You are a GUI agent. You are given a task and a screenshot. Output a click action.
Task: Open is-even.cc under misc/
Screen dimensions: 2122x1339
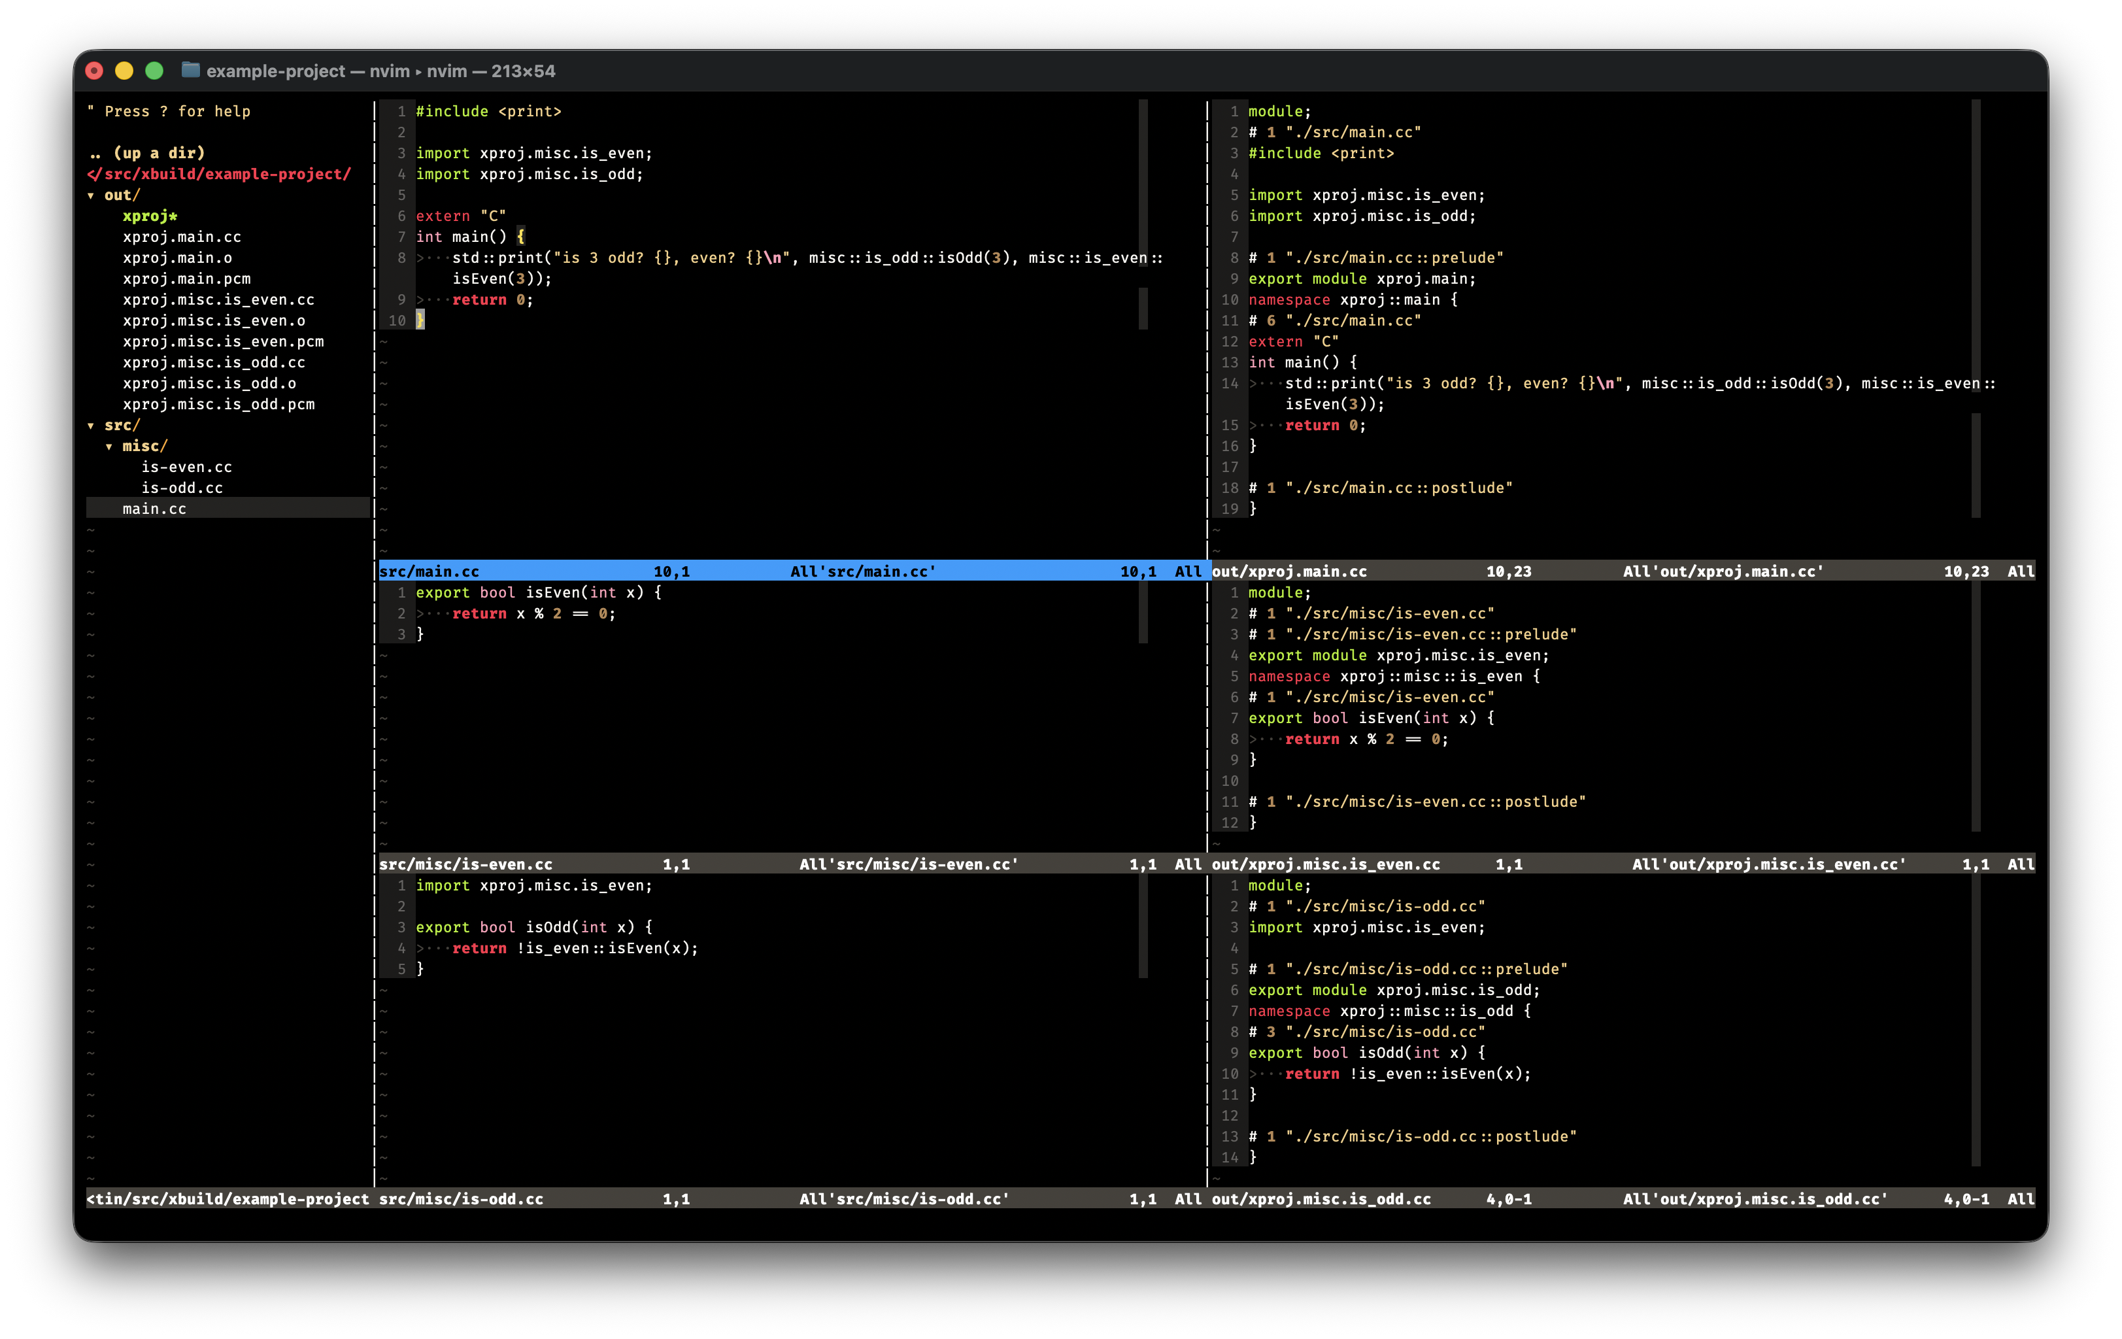[187, 467]
